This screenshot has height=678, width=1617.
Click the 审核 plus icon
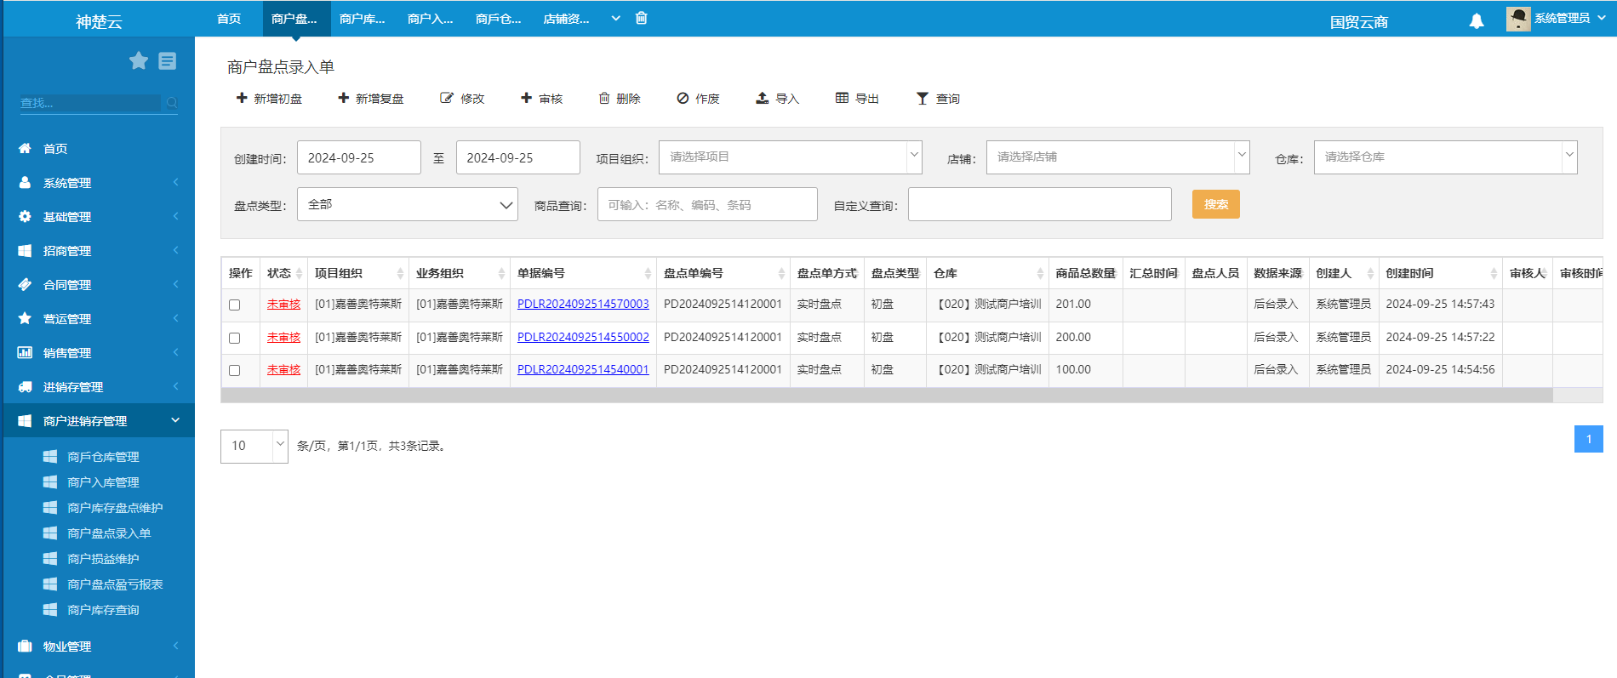527,98
